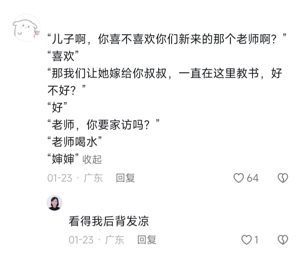Click the 01-23 timestamp on the reply

pyautogui.click(x=81, y=240)
